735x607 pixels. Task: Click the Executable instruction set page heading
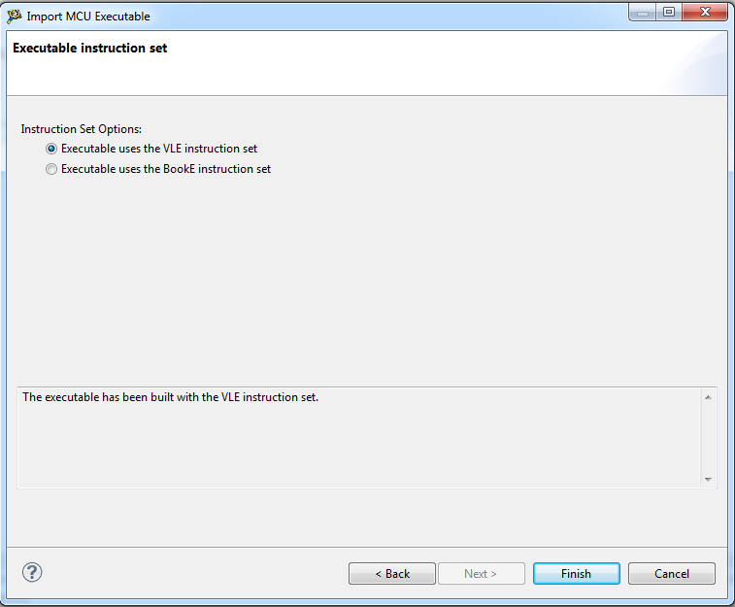90,48
